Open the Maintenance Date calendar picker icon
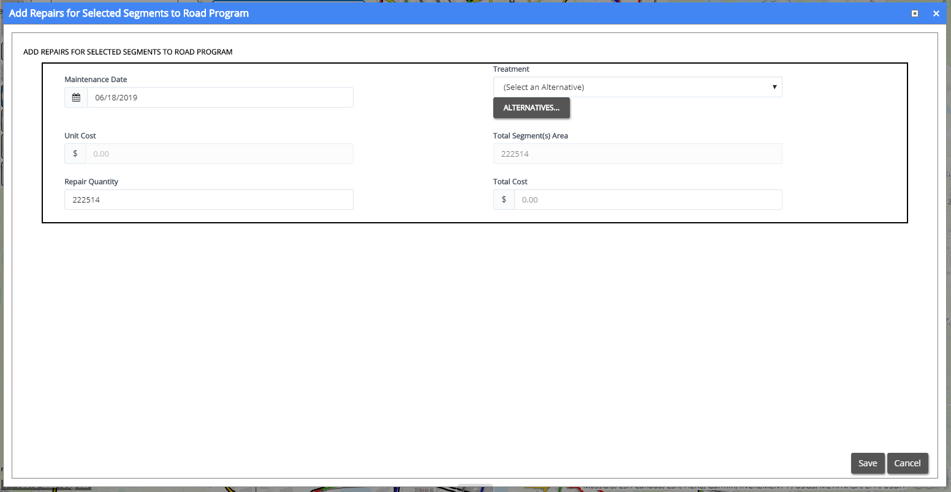 point(76,97)
